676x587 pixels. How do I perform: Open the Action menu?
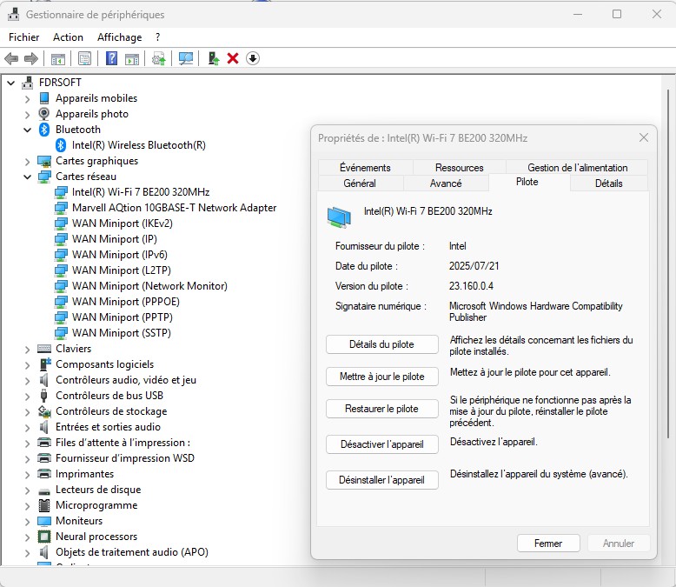point(68,37)
